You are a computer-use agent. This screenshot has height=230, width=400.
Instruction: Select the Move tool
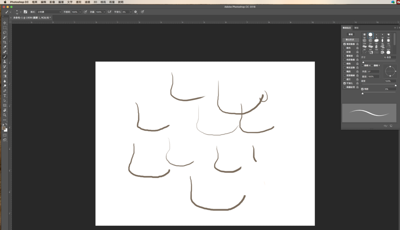[5, 23]
